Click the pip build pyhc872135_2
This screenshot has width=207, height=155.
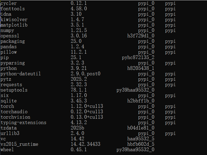click(x=138, y=57)
